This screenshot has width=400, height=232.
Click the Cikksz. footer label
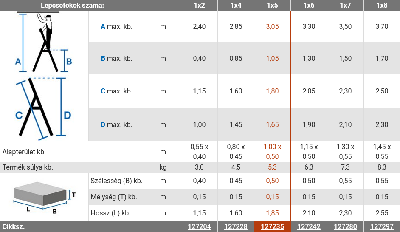[14, 226]
